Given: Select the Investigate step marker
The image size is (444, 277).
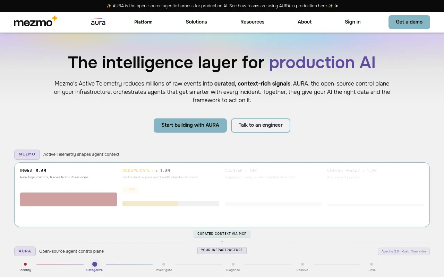Looking at the screenshot, I should pyautogui.click(x=164, y=264).
